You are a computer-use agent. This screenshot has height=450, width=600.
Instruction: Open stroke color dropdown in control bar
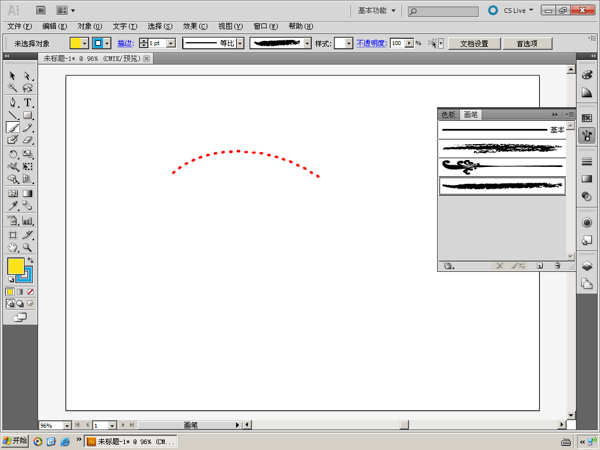108,43
